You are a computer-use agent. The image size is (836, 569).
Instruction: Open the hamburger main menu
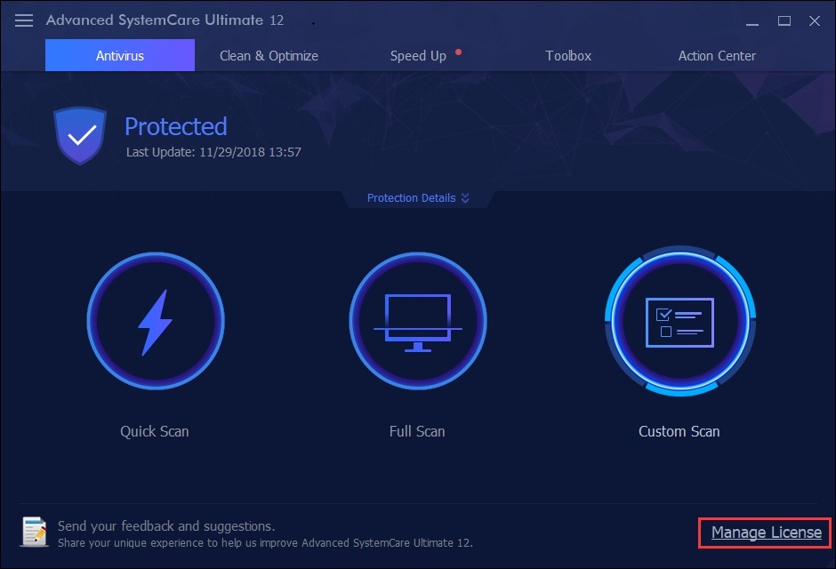click(24, 20)
